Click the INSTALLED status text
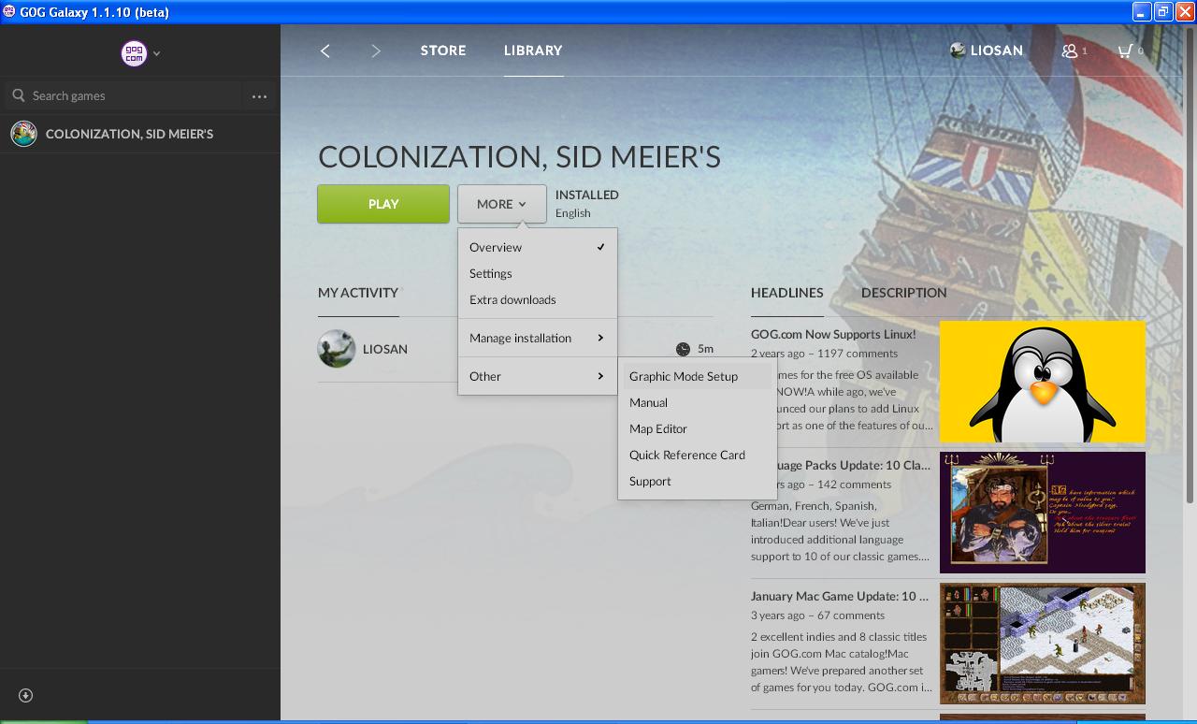Viewport: 1197px width, 724px height. 587,195
